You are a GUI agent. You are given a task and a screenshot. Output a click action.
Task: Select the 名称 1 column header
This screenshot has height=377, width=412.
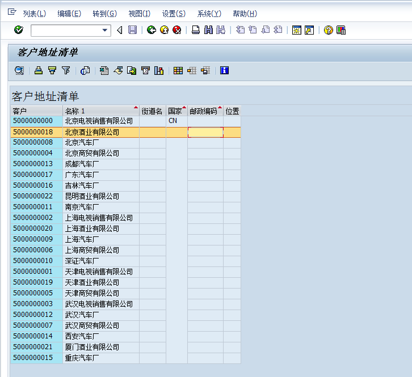pos(101,111)
